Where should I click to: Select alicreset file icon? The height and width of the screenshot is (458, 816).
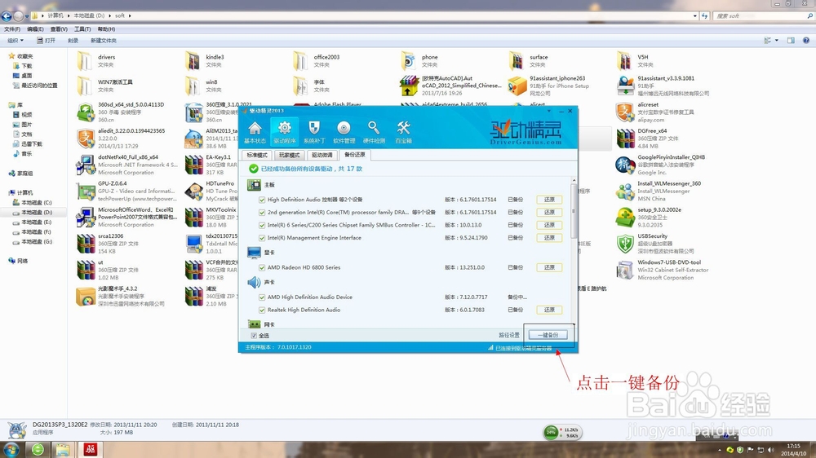pos(625,112)
